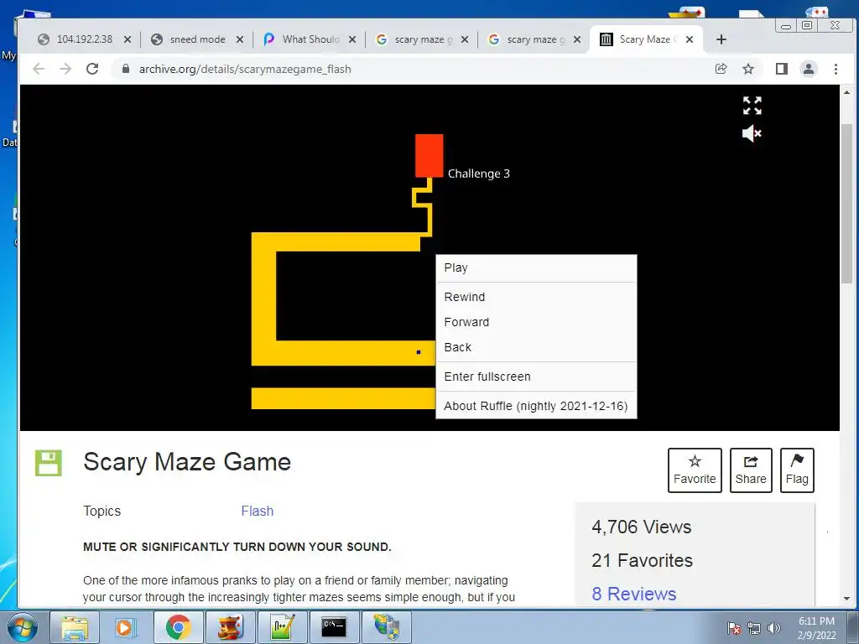The height and width of the screenshot is (644, 859).
Task: Open the command prompt taskbar icon
Action: tap(334, 627)
